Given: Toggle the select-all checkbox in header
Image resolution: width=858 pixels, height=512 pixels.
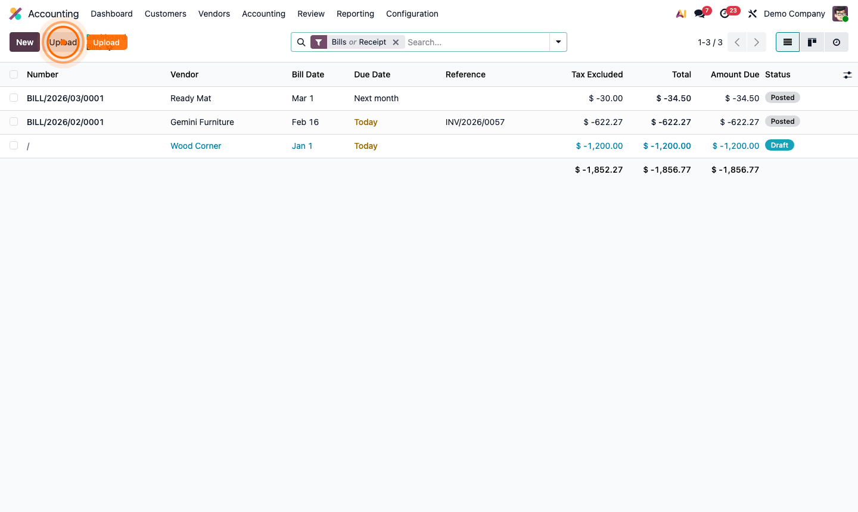Looking at the screenshot, I should point(14,74).
